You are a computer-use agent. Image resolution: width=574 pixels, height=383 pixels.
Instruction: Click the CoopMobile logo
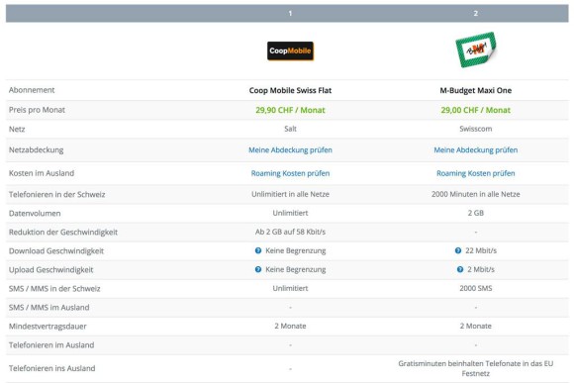coord(290,50)
